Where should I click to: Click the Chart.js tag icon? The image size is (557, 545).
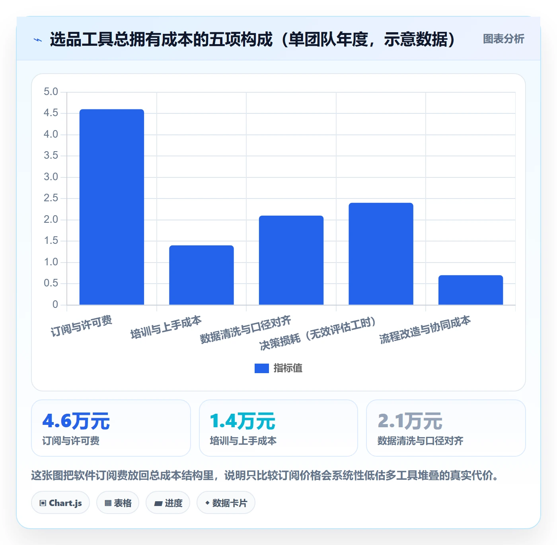point(43,503)
